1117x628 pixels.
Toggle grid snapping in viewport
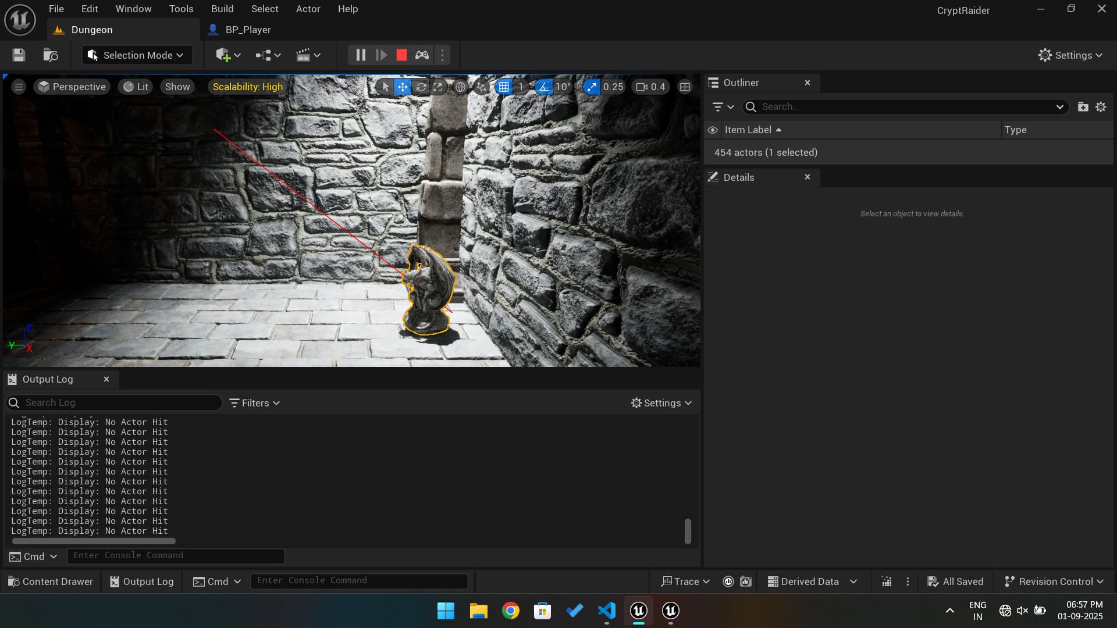pyautogui.click(x=504, y=87)
